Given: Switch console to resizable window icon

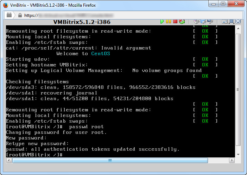Looking at the screenshot, I should (232, 22).
